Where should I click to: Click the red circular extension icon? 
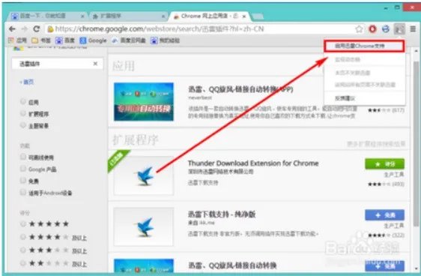[372, 28]
